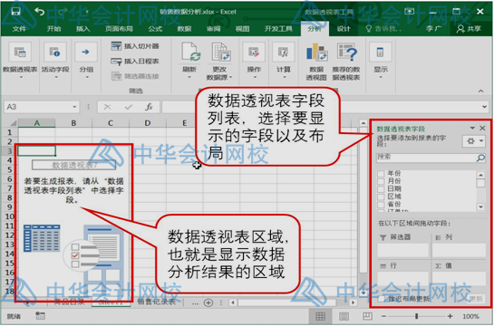The width and height of the screenshot is (494, 326).
Task: Click 筛选器连接 in the ribbon
Action: (135, 76)
